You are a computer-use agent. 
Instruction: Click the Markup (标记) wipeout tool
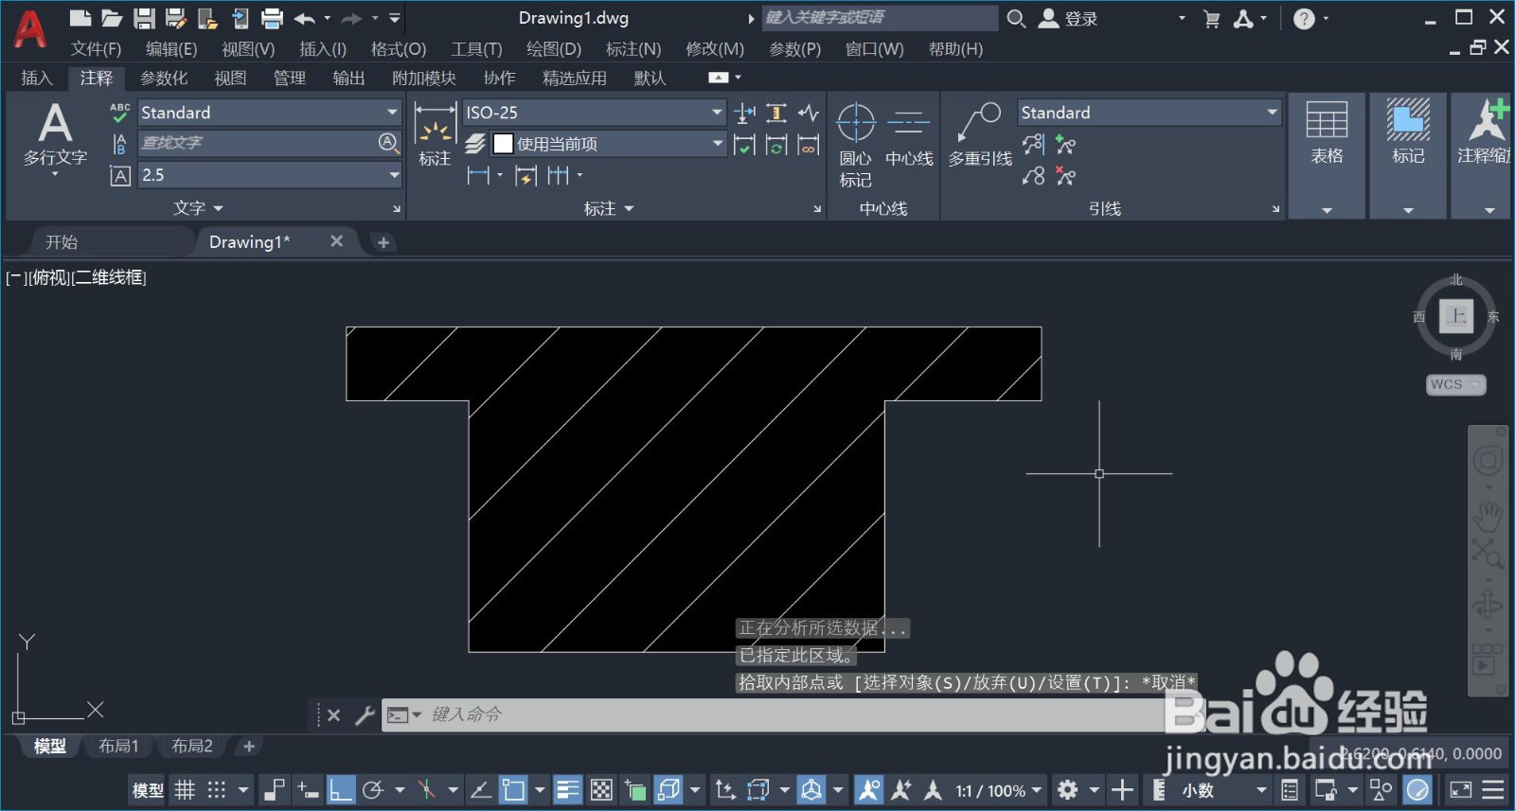(x=1408, y=132)
